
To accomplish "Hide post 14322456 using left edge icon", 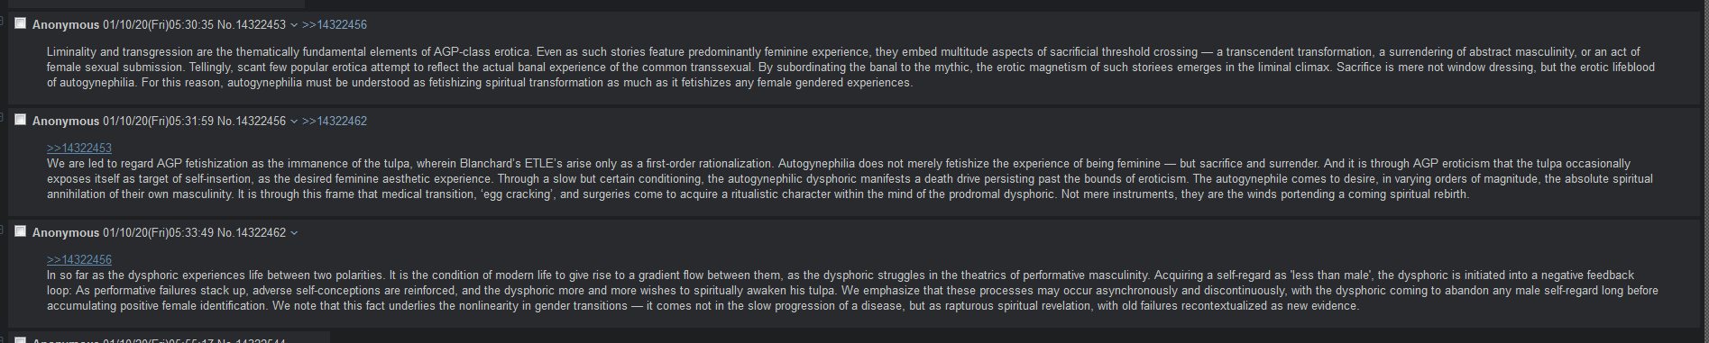I will coord(3,114).
